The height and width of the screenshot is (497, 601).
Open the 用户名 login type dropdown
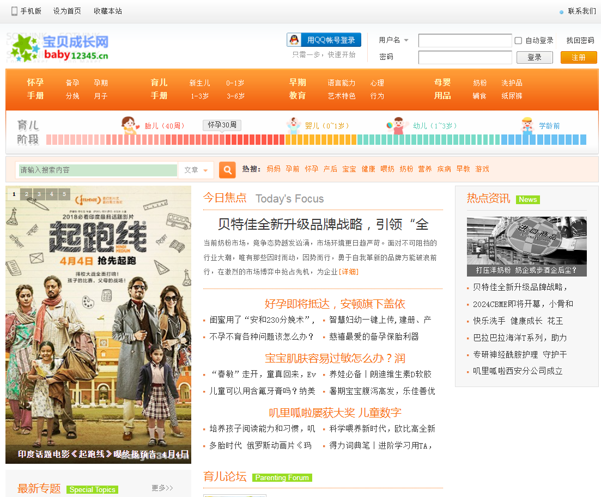coord(393,40)
